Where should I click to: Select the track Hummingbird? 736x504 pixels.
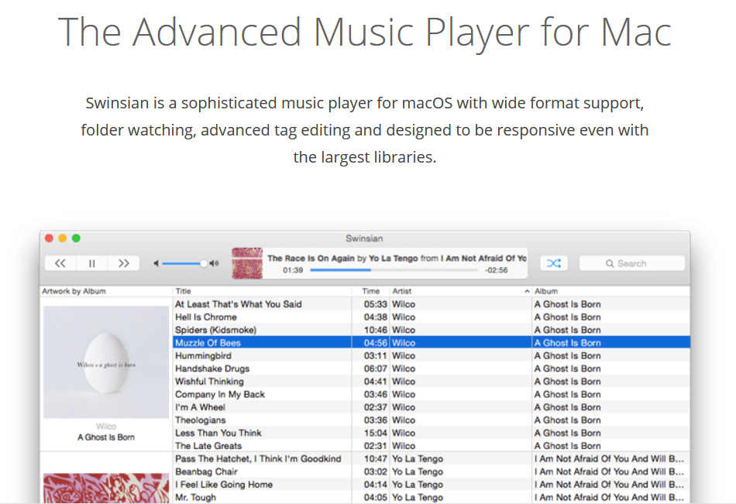pyautogui.click(x=431, y=355)
